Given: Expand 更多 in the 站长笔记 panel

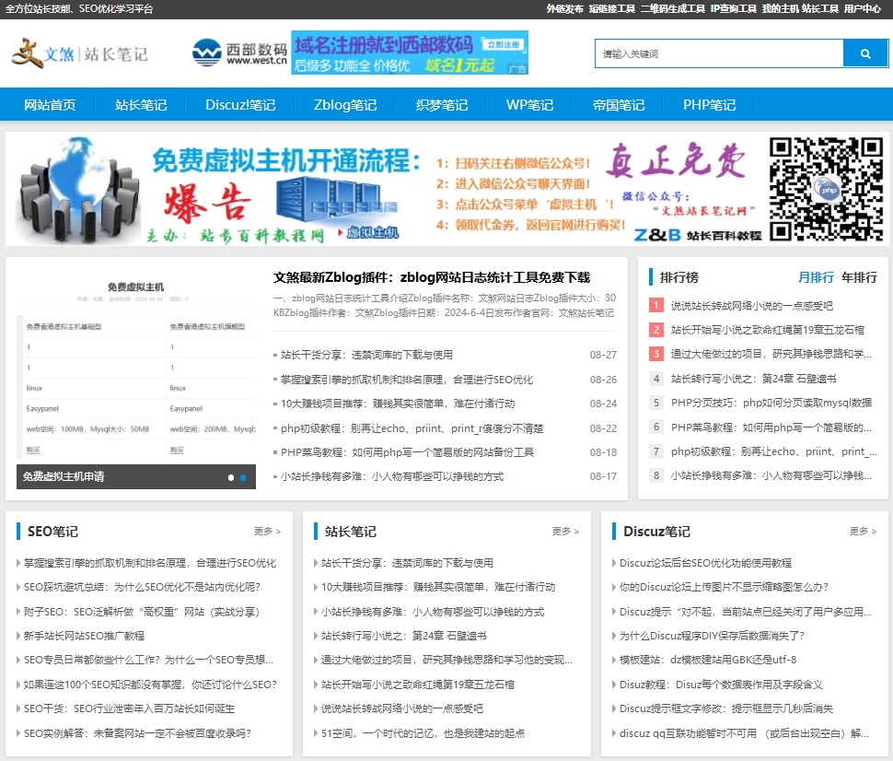Looking at the screenshot, I should [565, 532].
